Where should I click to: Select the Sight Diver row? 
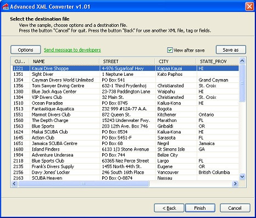click(x=125, y=74)
